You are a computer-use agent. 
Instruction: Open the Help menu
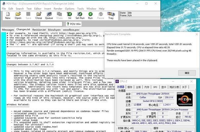pyautogui.click(x=102, y=9)
